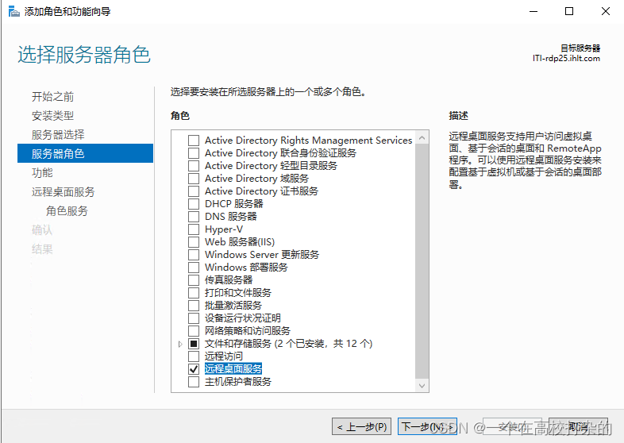Maximize the wizard window
Viewport: 624px width, 443px height.
pyautogui.click(x=569, y=12)
